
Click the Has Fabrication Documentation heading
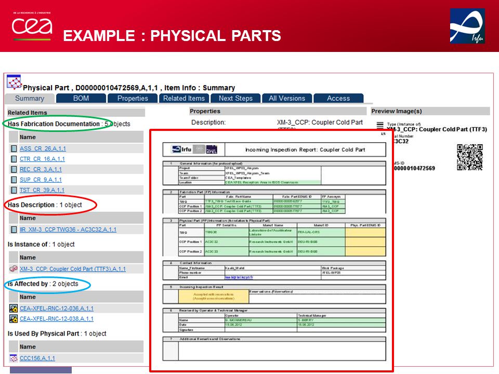click(x=54, y=124)
